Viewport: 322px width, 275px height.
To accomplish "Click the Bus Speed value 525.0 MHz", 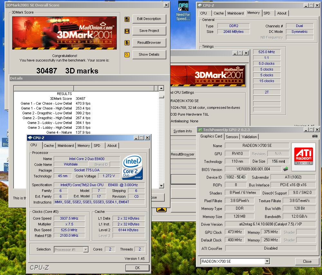I will tap(69, 230).
